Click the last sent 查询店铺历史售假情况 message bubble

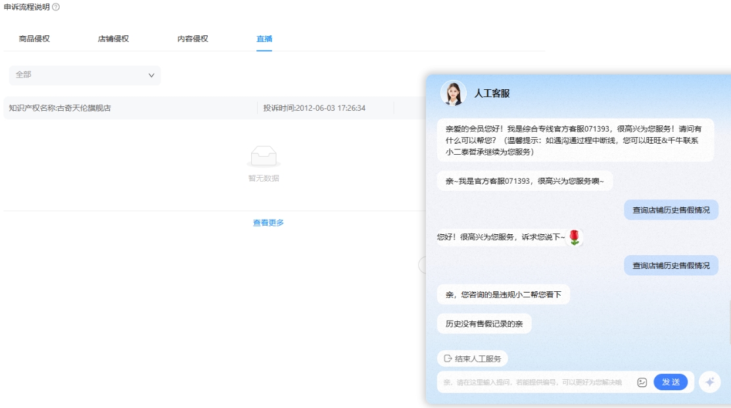coord(671,266)
